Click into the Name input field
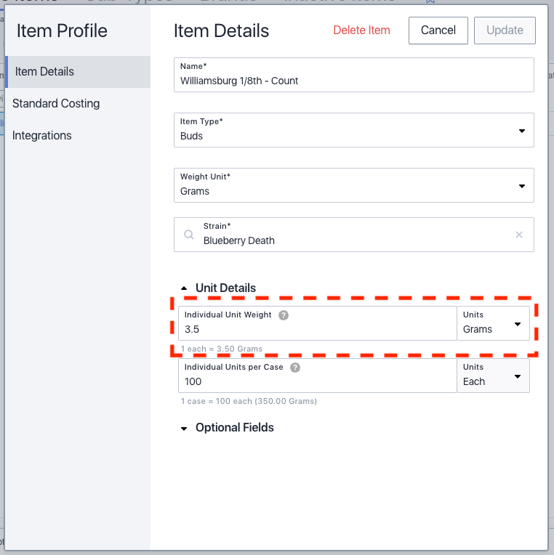This screenshot has height=555, width=554. point(354,75)
